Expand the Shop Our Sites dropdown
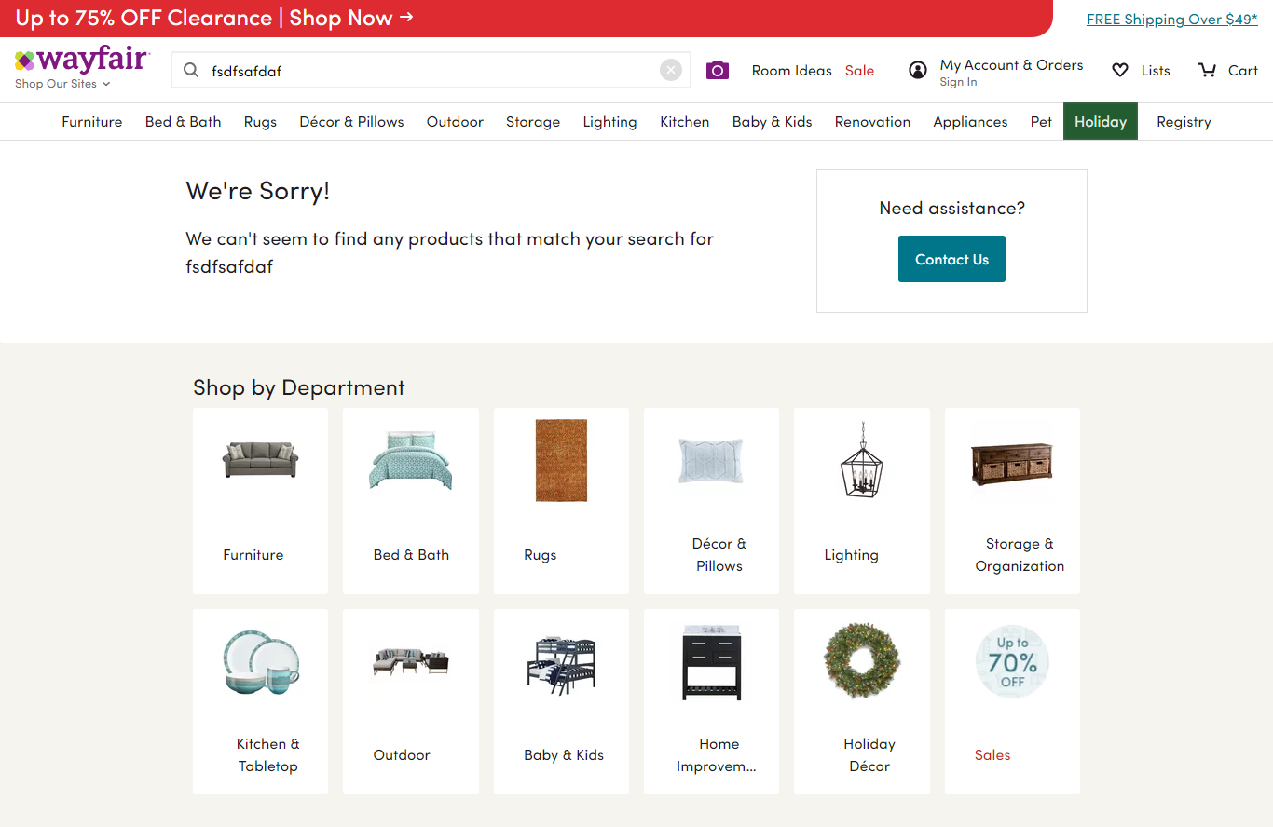This screenshot has width=1273, height=827. coord(62,84)
